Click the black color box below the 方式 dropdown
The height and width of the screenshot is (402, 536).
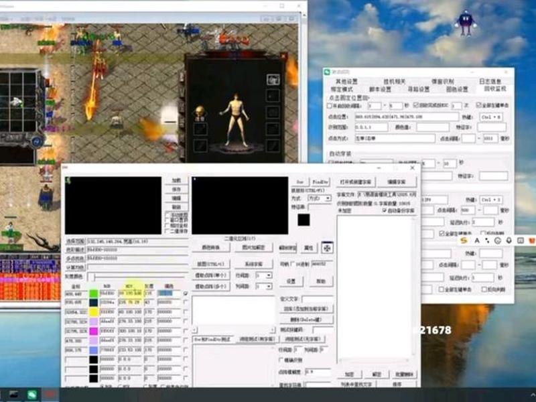click(x=304, y=220)
